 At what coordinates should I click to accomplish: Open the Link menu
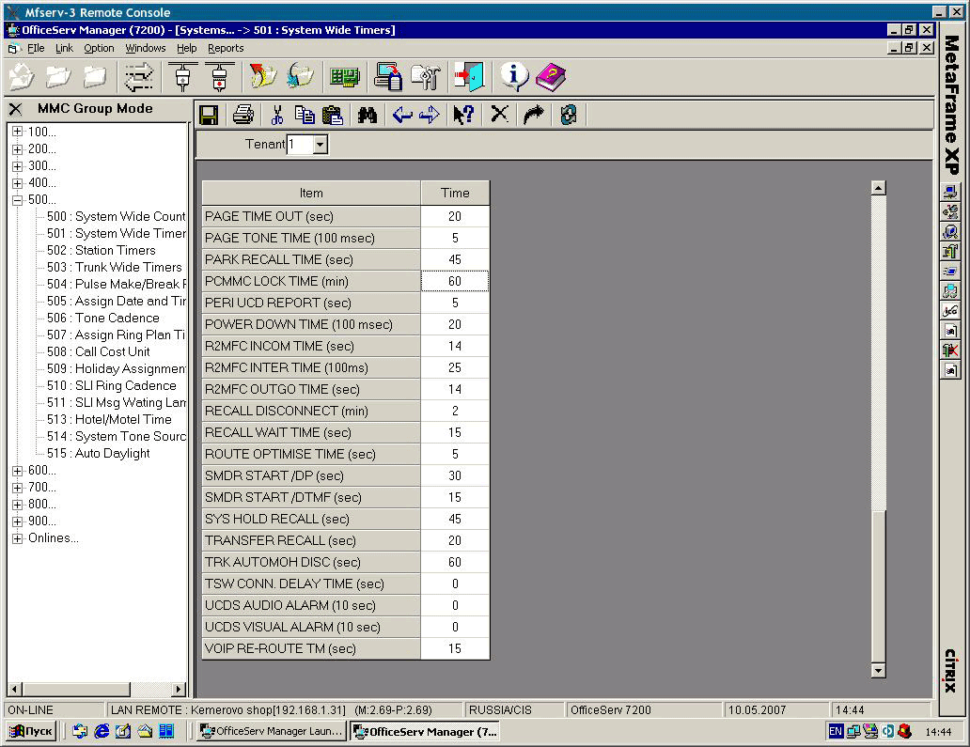pyautogui.click(x=64, y=48)
